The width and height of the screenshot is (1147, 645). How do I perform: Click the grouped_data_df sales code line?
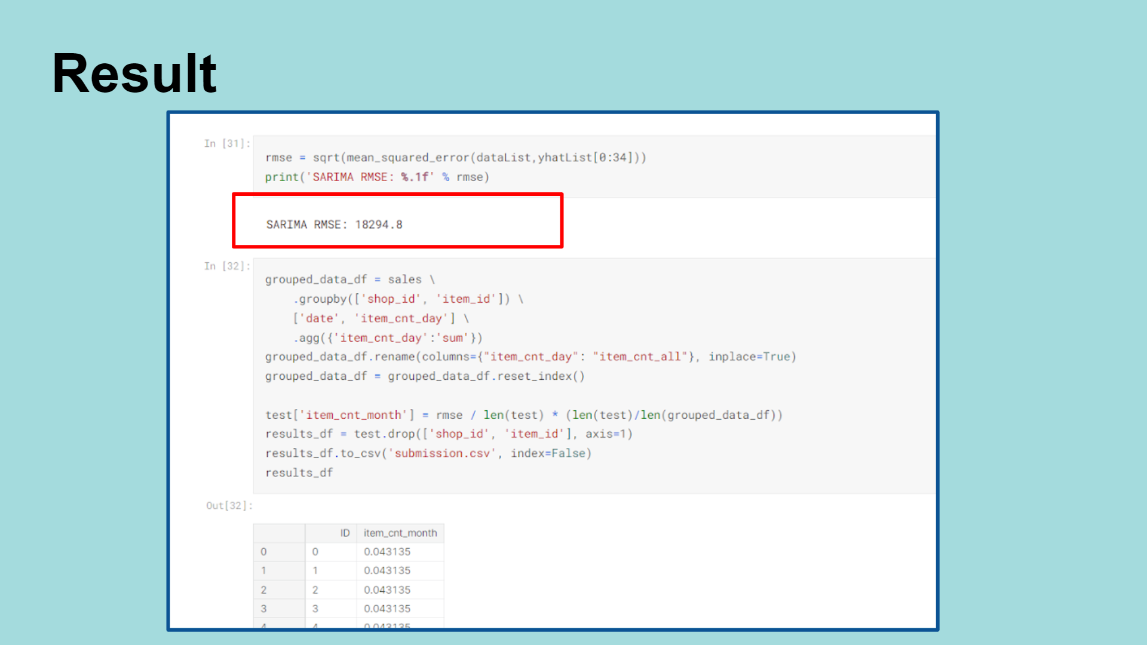[349, 279]
